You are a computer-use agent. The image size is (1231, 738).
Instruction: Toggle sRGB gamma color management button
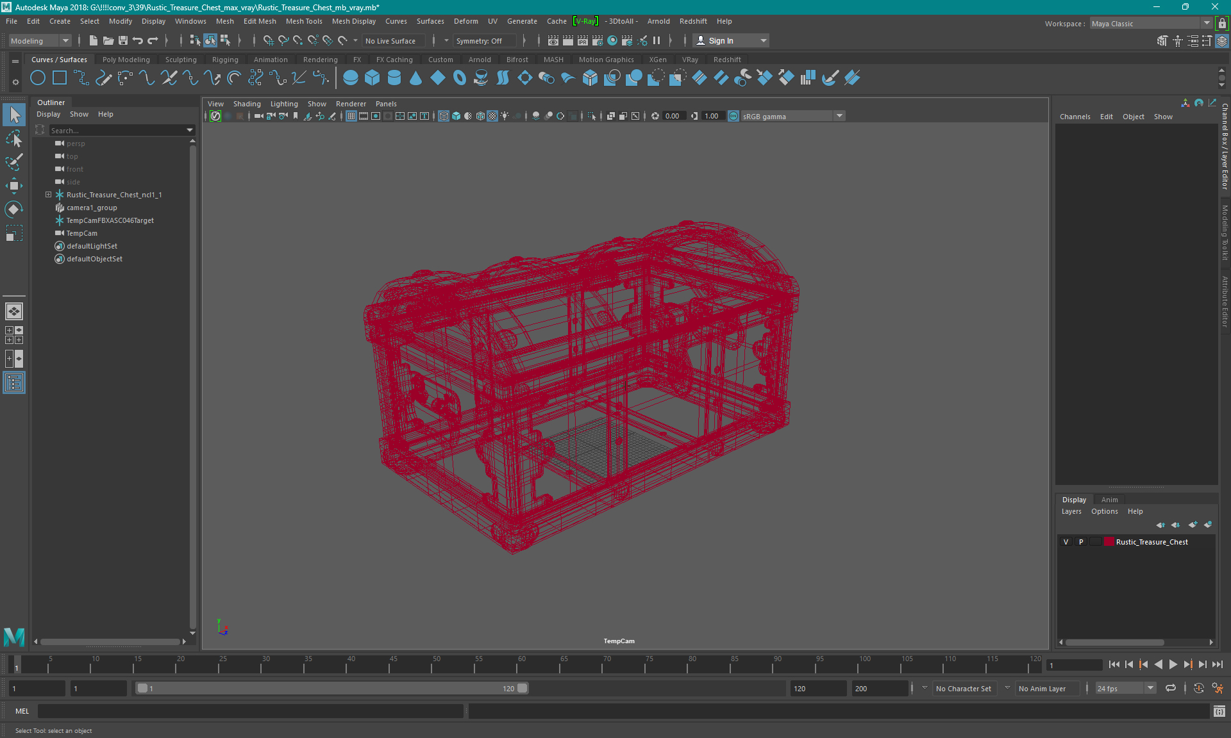(x=733, y=116)
